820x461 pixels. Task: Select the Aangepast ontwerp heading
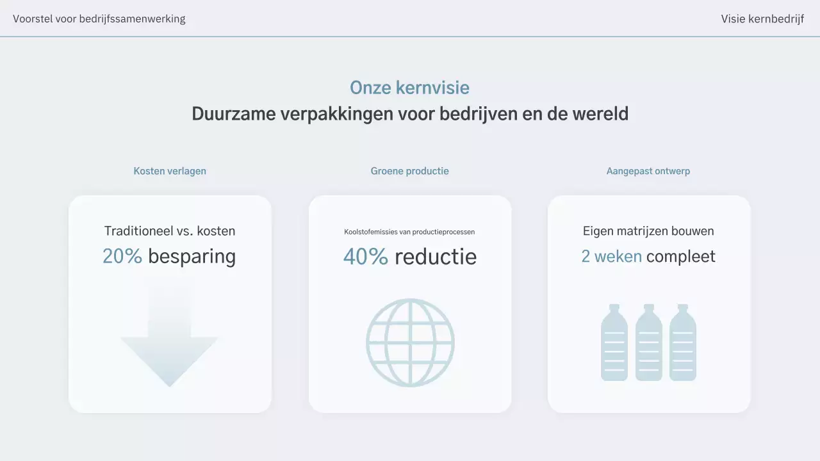[648, 171]
